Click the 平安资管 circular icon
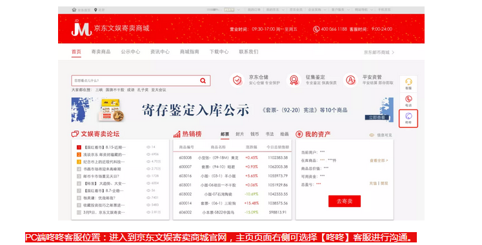Image resolution: width=482 pixels, height=245 pixels. (350, 81)
